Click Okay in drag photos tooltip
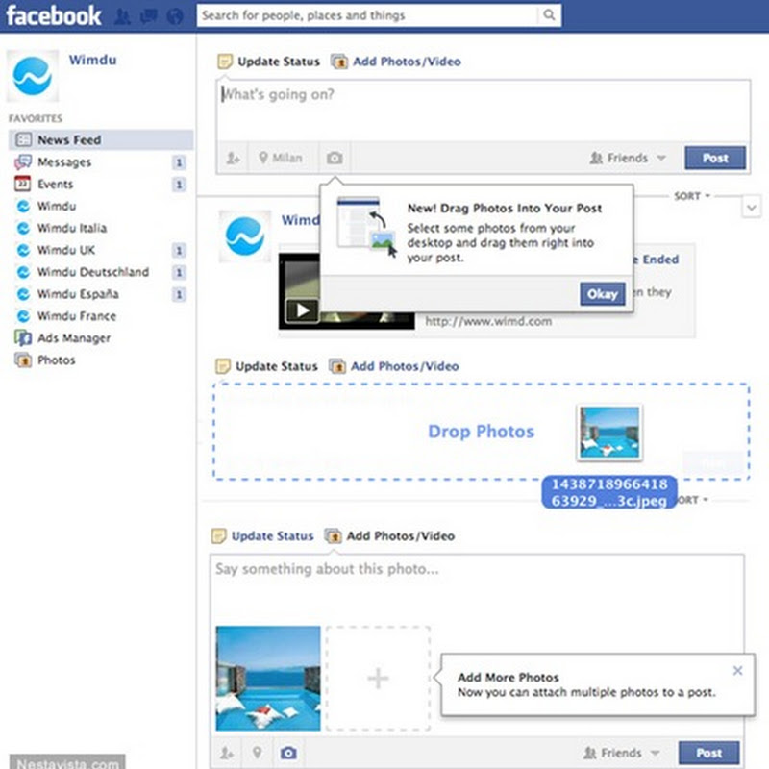 (603, 294)
